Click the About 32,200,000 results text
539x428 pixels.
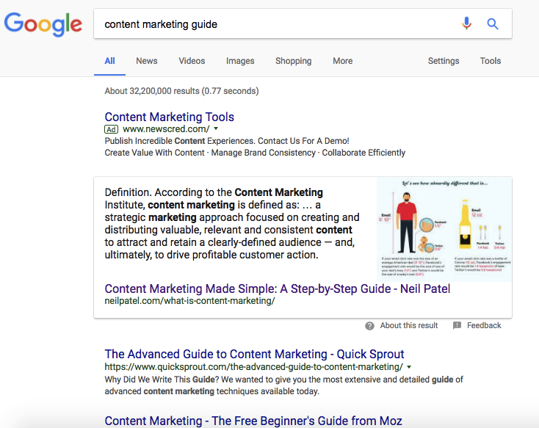point(182,91)
